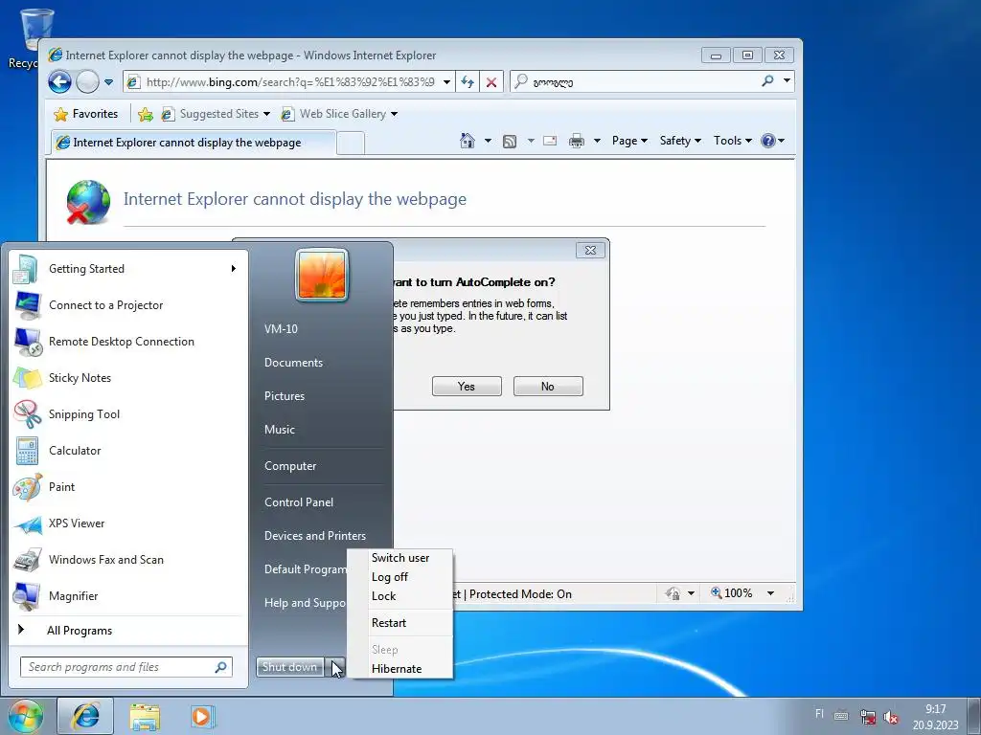Click the Start orb button

pyautogui.click(x=25, y=716)
